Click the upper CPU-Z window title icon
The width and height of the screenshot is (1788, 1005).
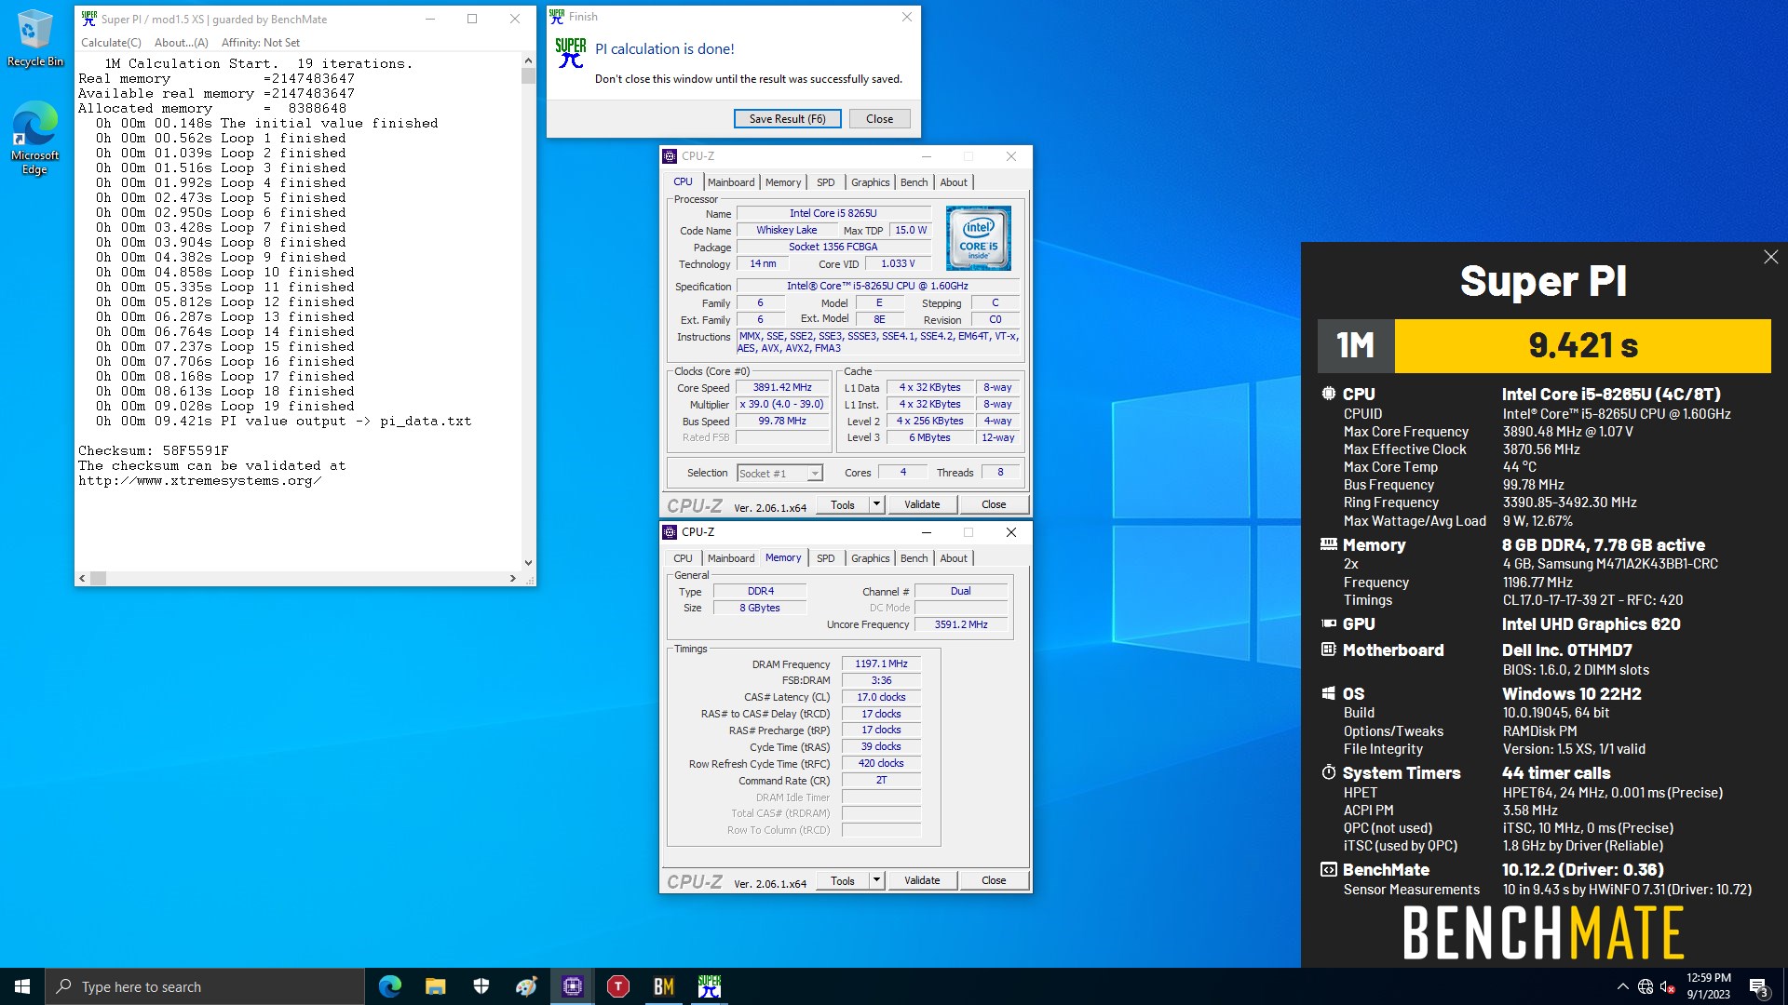coord(670,156)
